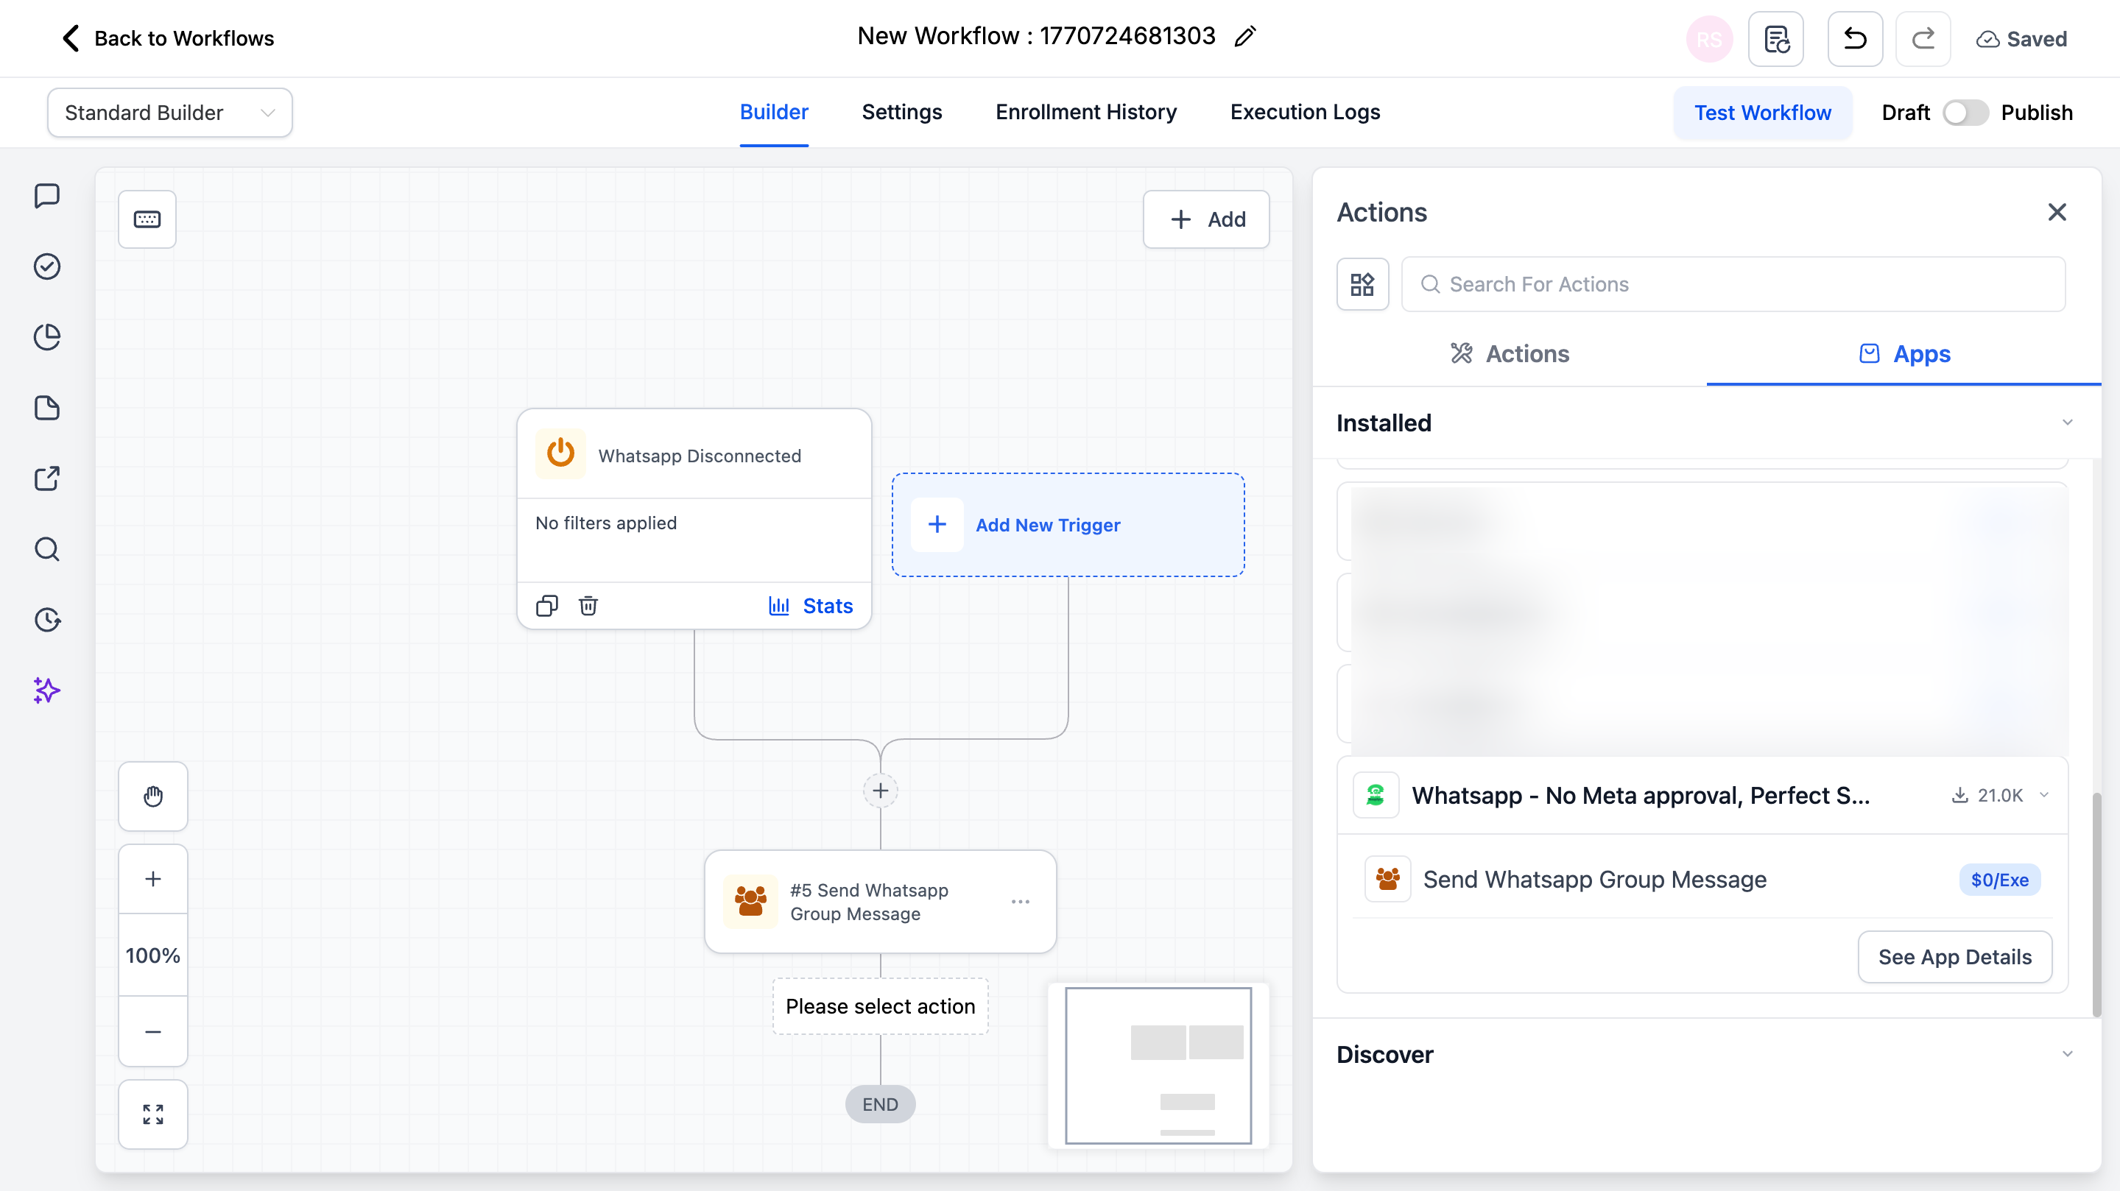The height and width of the screenshot is (1191, 2120).
Task: Toggle the workflow from Draft to Publish
Action: click(1965, 113)
